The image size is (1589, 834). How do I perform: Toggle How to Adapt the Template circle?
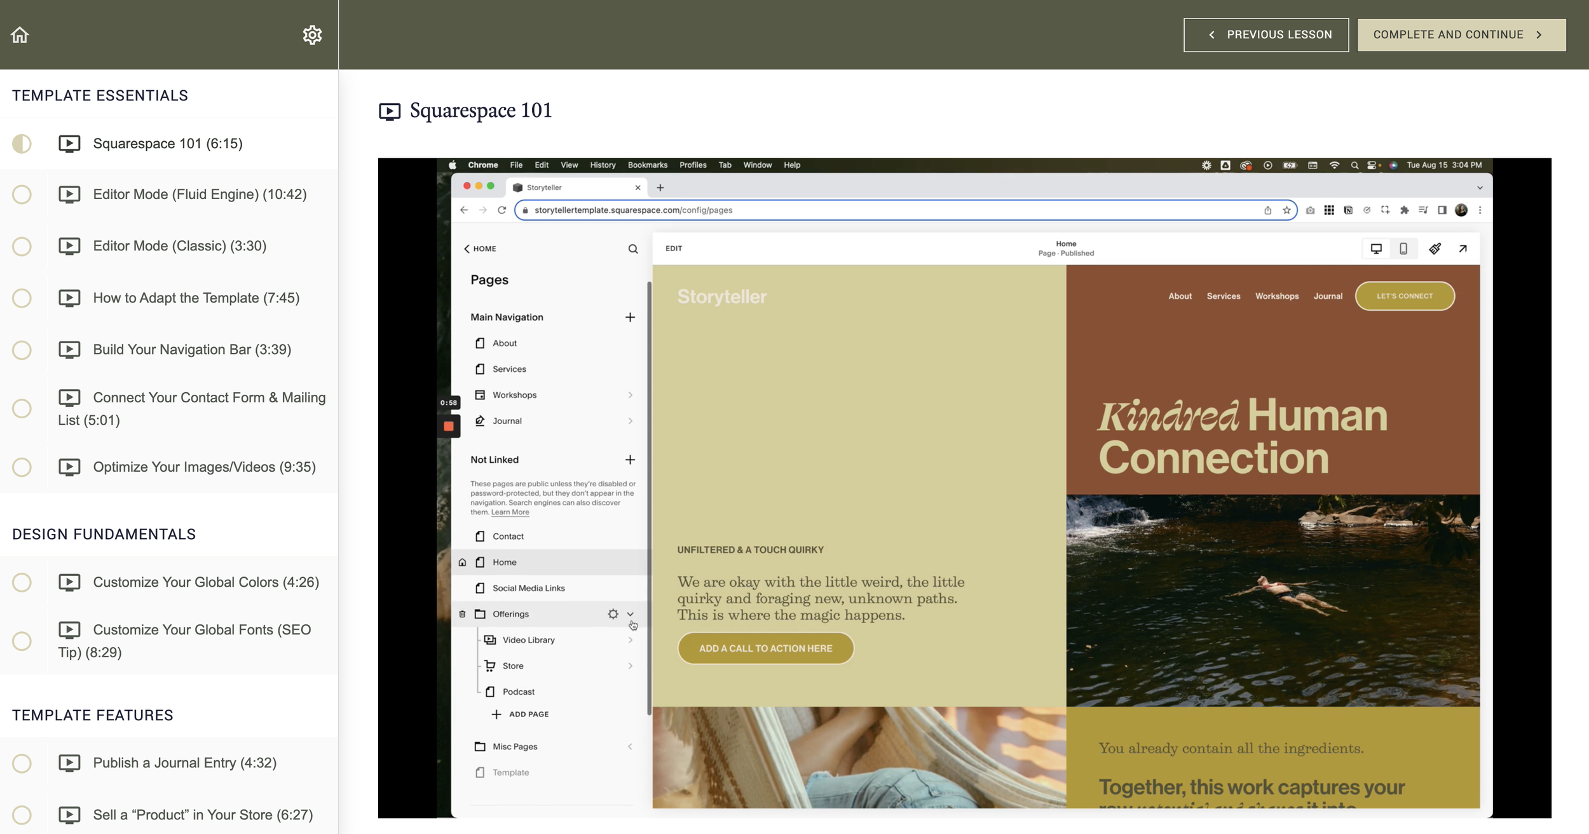[x=22, y=298]
